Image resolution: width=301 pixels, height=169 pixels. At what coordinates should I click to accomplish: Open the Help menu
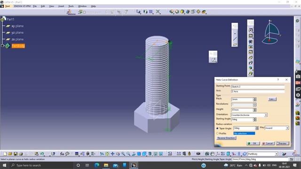click(x=93, y=6)
